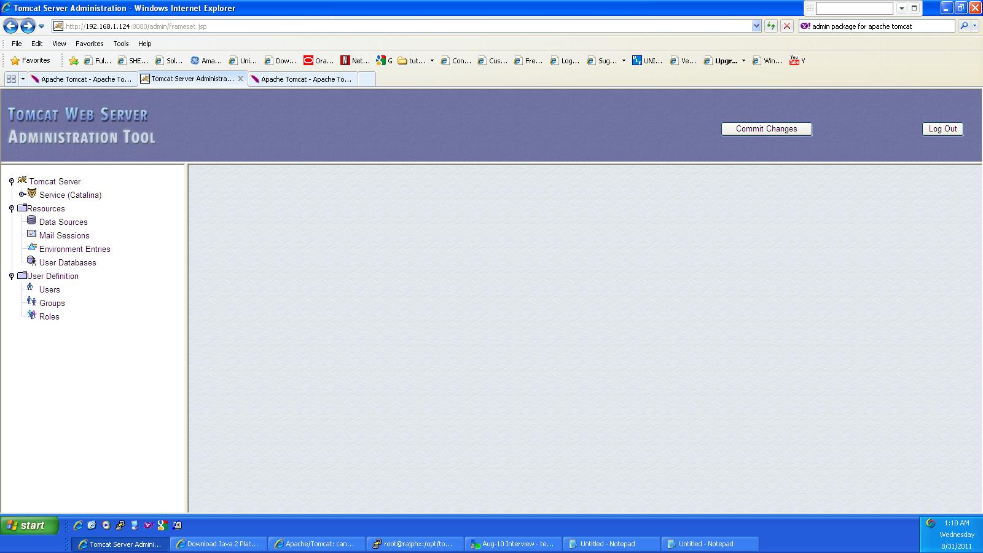
Task: Click the Add to Favorites Bar star-arrow icon
Action: (x=74, y=60)
